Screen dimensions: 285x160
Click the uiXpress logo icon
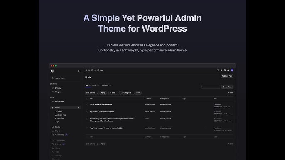tap(52, 71)
